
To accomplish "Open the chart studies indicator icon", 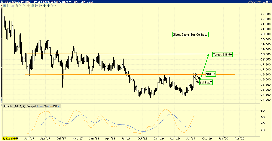I will click(32, 5).
